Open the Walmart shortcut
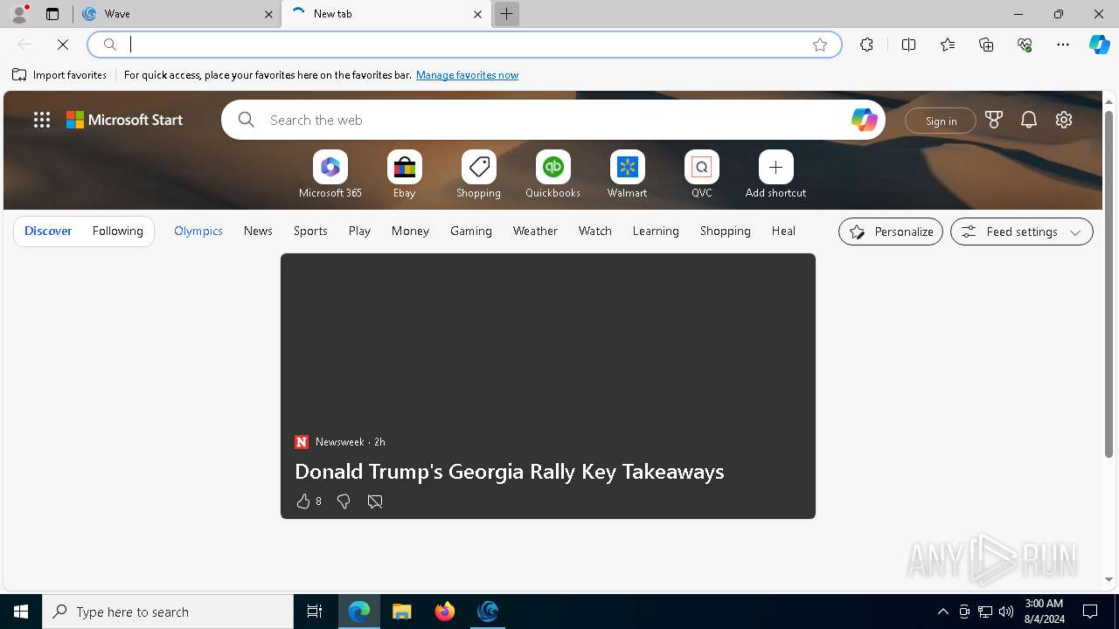The height and width of the screenshot is (629, 1119). 628,175
